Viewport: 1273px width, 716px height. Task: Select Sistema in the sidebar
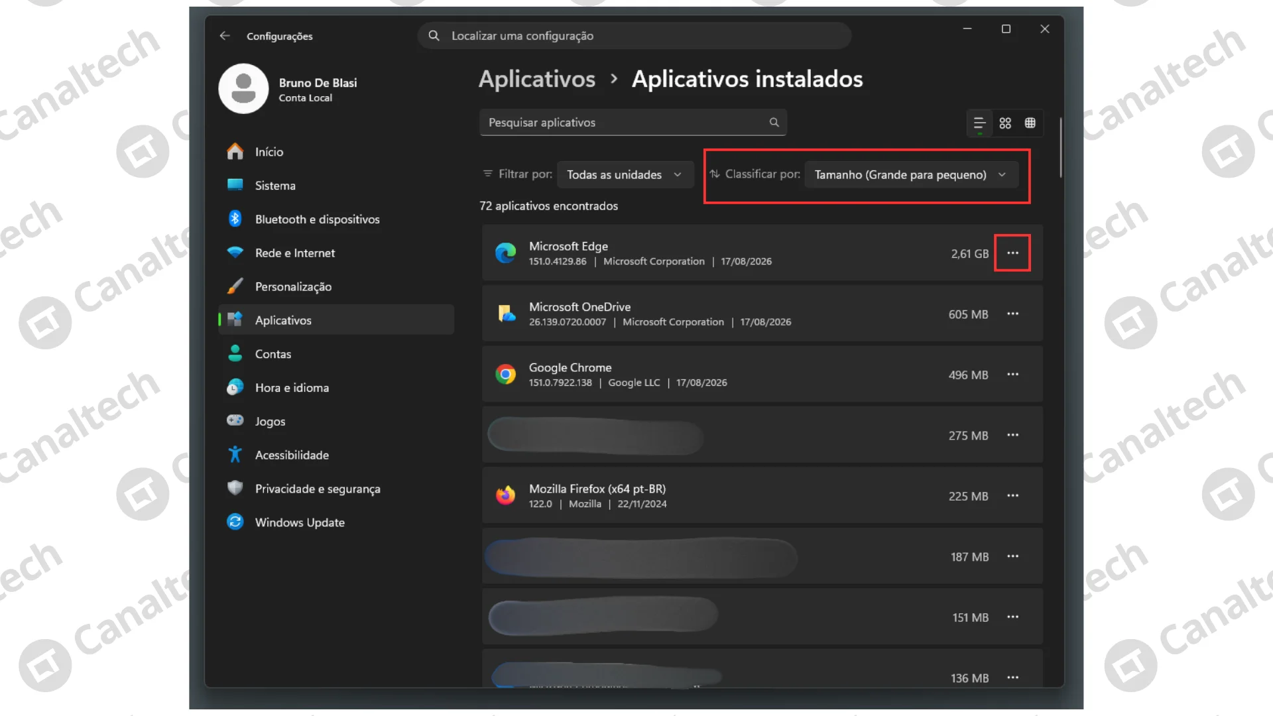pos(336,186)
